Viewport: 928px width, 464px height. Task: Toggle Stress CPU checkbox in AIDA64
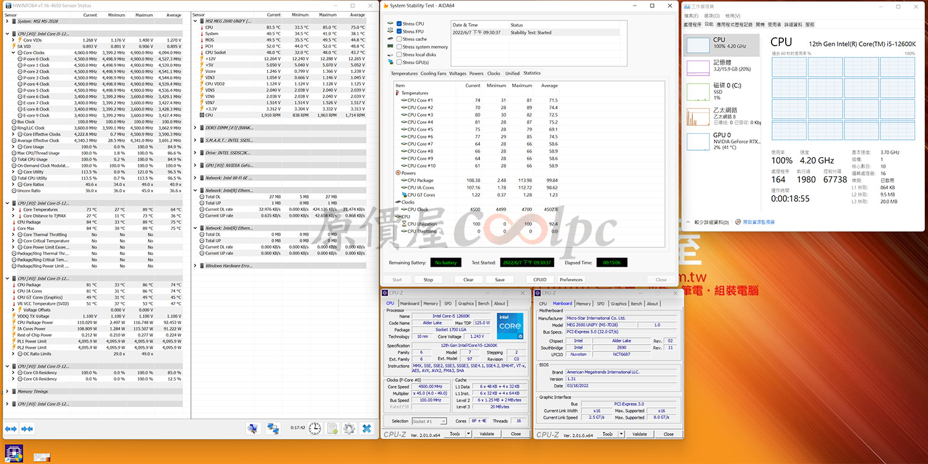point(399,24)
